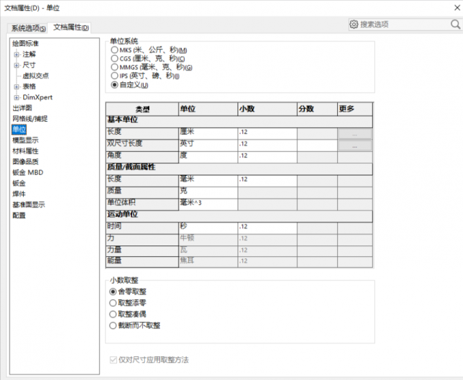Select 虚拟交点 in the tree
The image size is (463, 380).
(x=35, y=75)
